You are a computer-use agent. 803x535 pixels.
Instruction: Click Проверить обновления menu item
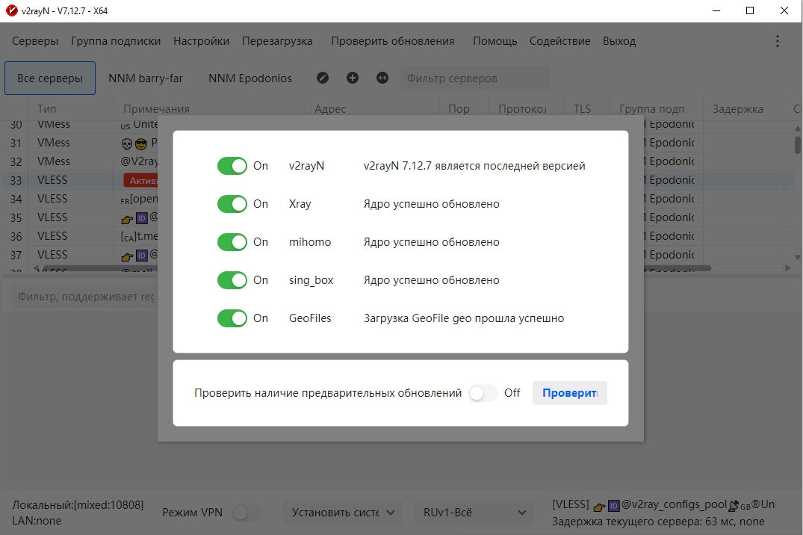(x=392, y=41)
